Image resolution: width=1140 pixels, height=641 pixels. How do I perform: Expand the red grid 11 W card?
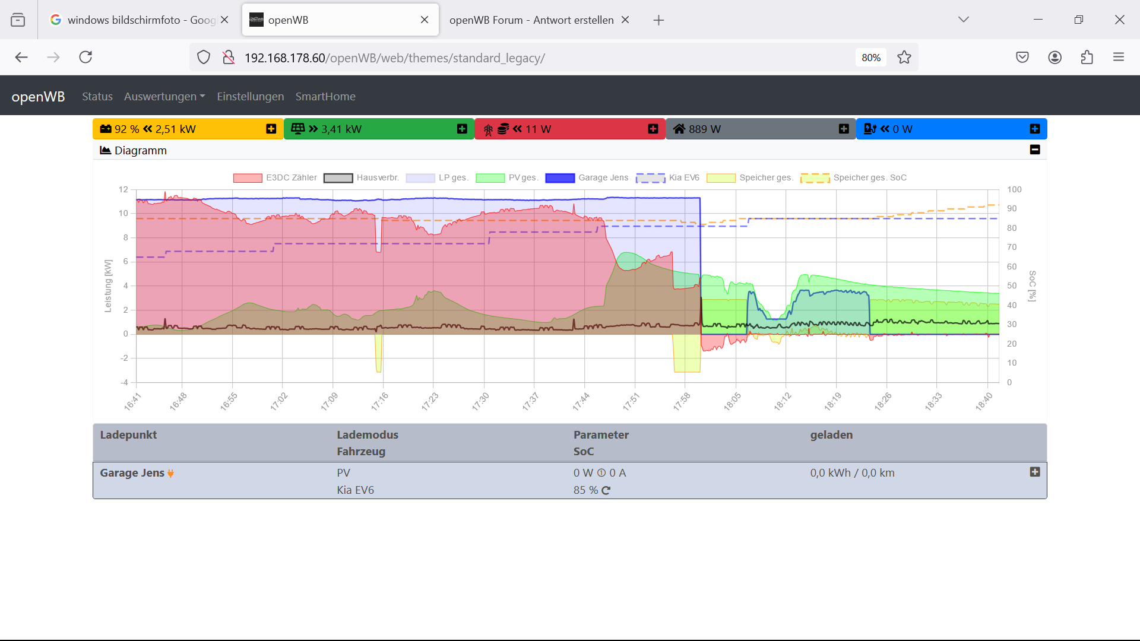653,129
